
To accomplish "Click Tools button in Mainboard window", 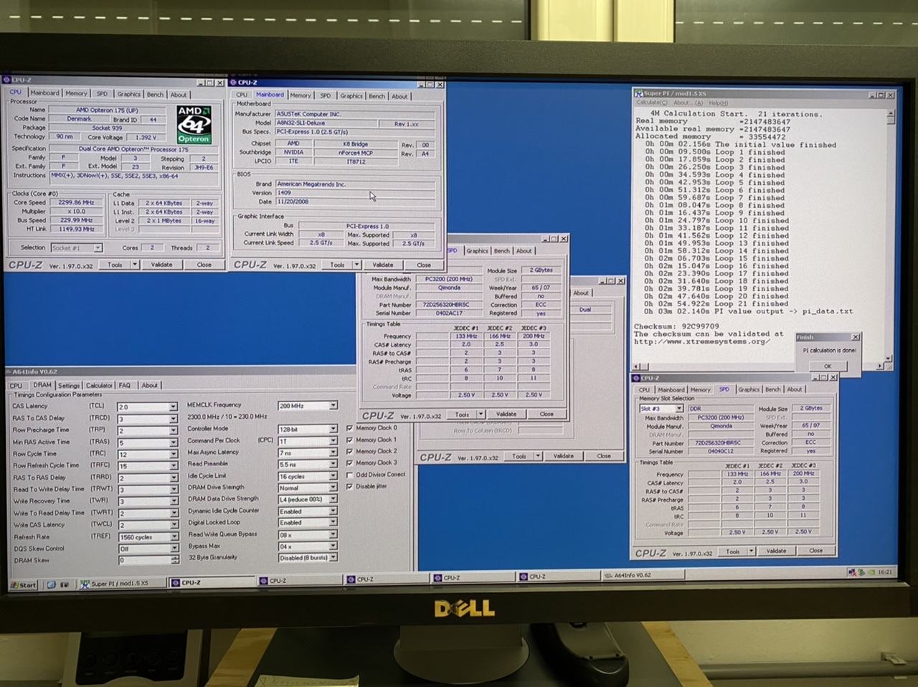I will point(336,265).
